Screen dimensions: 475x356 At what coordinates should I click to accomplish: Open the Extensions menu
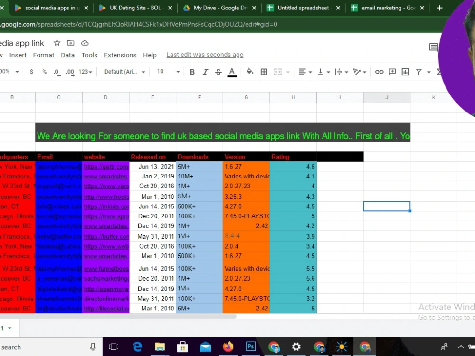120,55
